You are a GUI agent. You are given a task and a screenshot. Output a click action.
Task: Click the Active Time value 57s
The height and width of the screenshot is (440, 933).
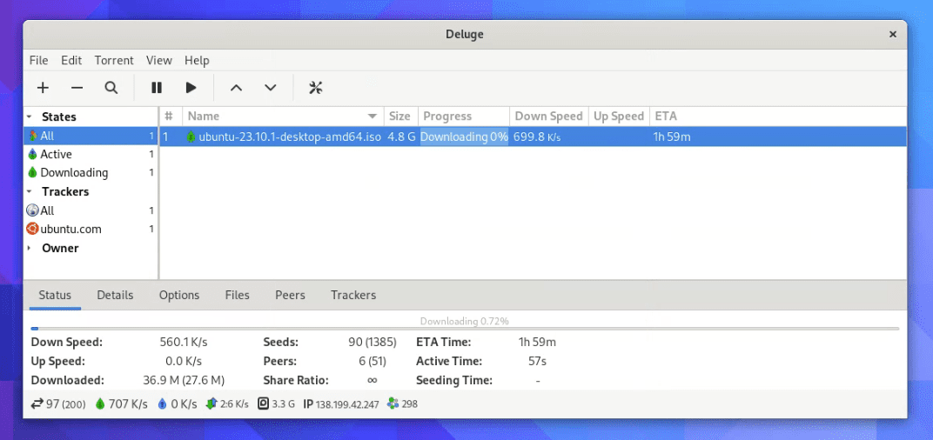click(537, 361)
